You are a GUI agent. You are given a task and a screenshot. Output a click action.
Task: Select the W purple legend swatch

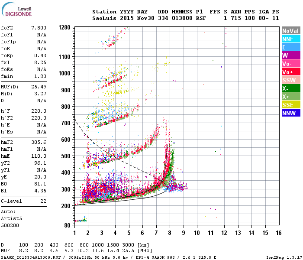coord(291,55)
